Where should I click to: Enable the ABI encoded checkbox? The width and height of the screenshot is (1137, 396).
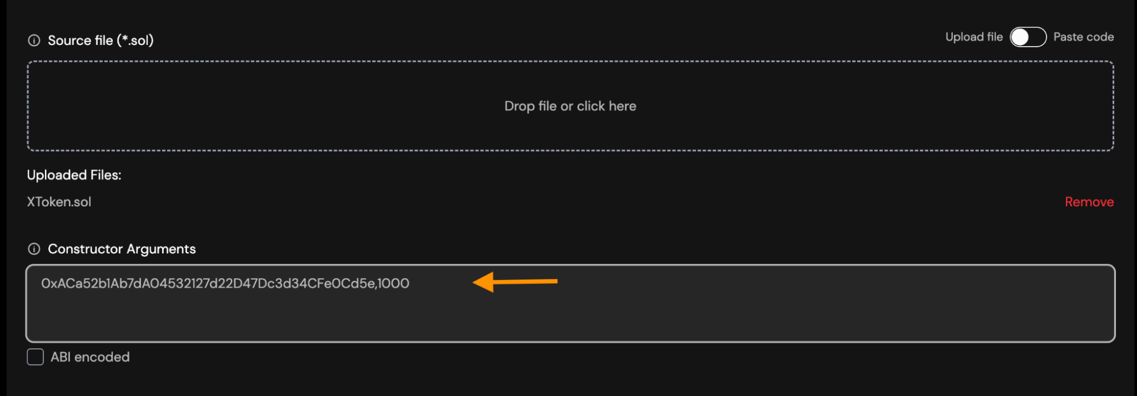35,357
